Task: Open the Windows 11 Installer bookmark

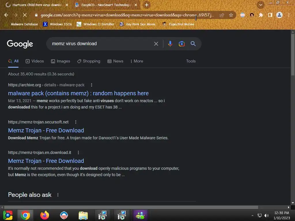Action: tap(96, 24)
